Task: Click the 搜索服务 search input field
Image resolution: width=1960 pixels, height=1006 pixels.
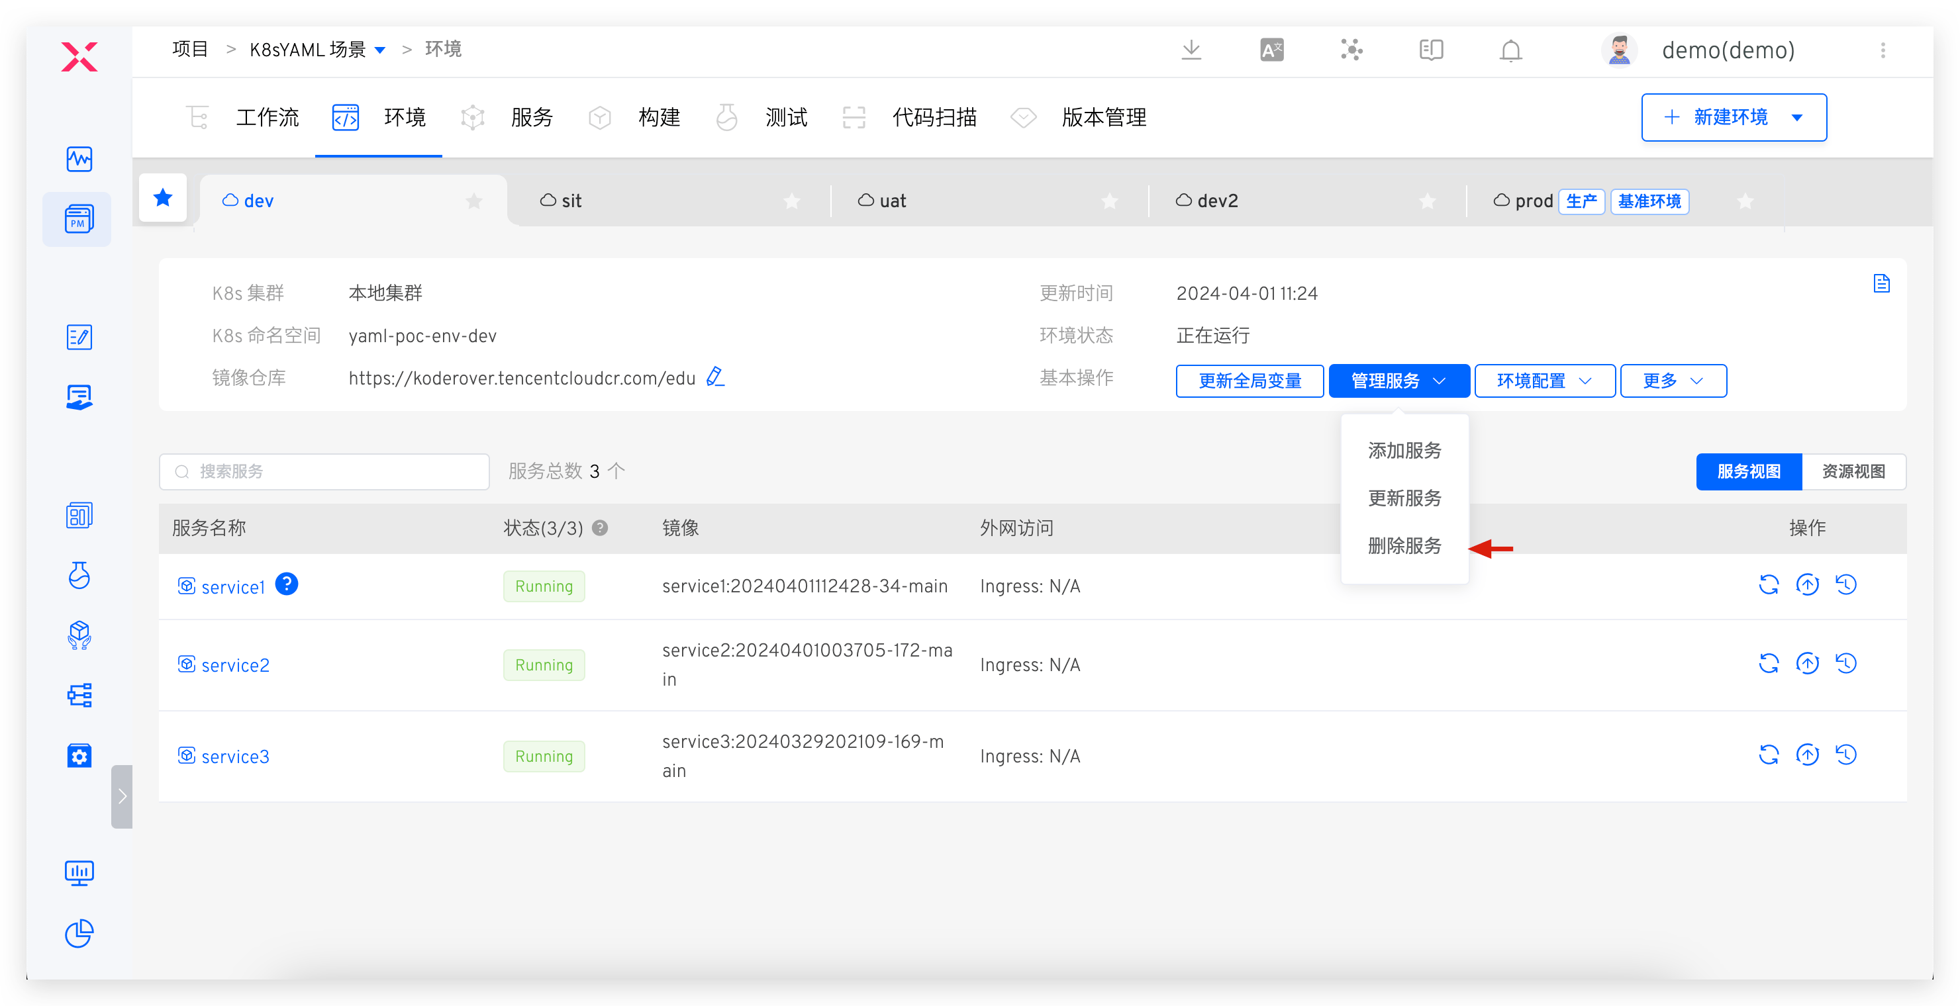Action: click(x=323, y=471)
